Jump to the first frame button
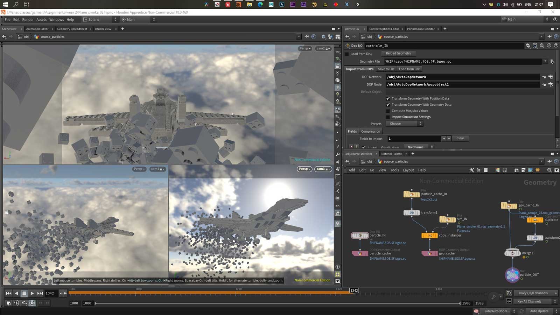This screenshot has width=560, height=315. pos(8,293)
